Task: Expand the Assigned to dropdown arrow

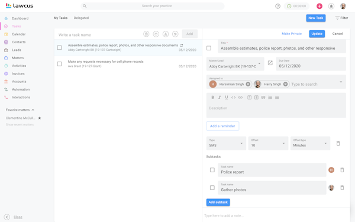Action: (x=341, y=82)
